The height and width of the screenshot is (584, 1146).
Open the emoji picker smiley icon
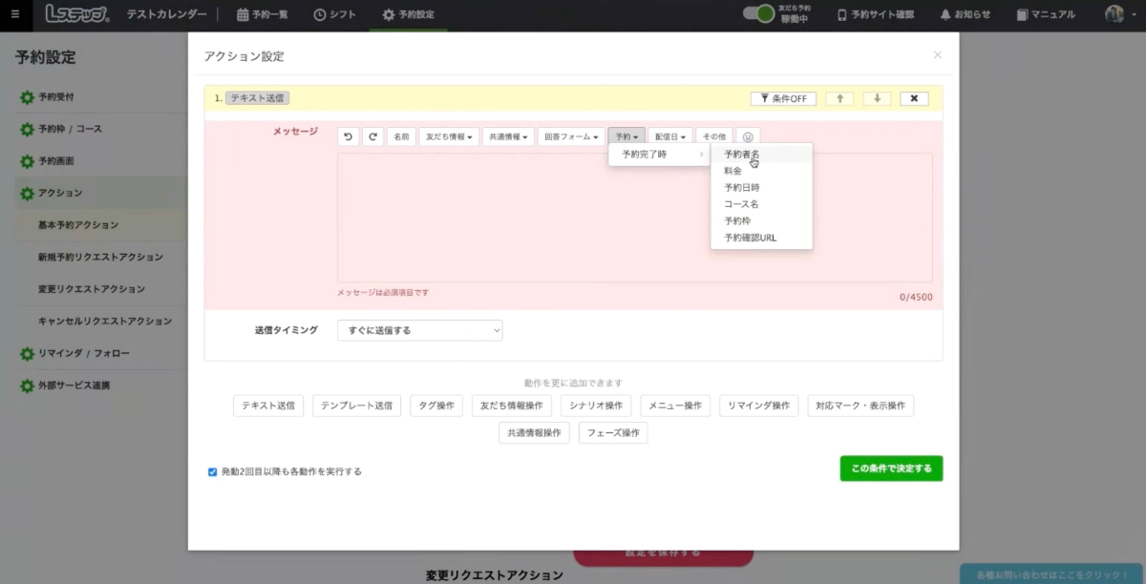pyautogui.click(x=749, y=136)
